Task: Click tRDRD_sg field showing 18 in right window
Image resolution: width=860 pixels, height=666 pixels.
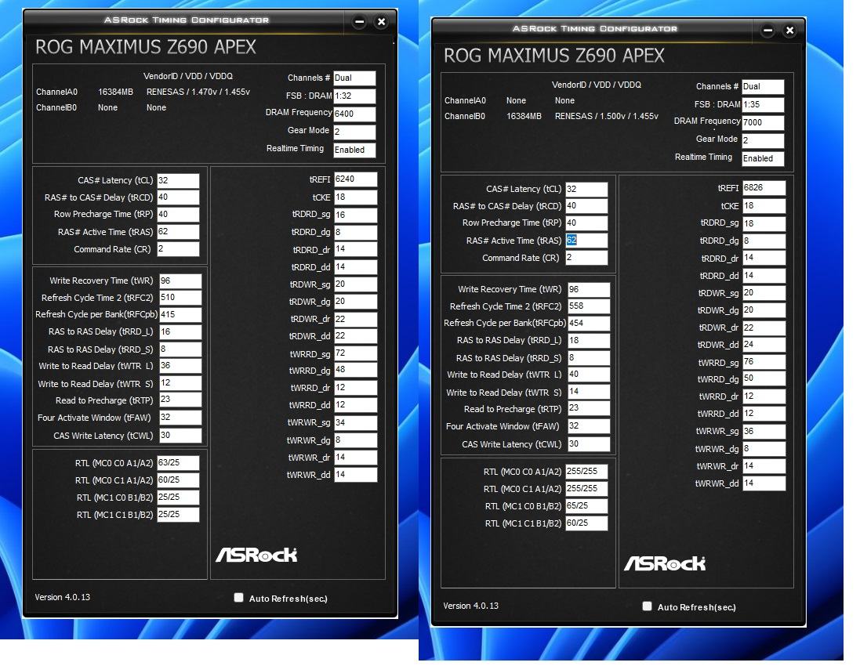Action: tap(764, 223)
